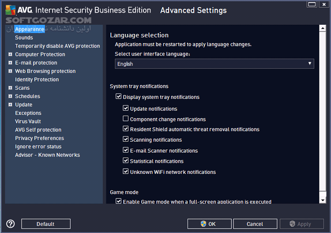Click the Default button
The width and height of the screenshot is (331, 233).
pos(46,224)
